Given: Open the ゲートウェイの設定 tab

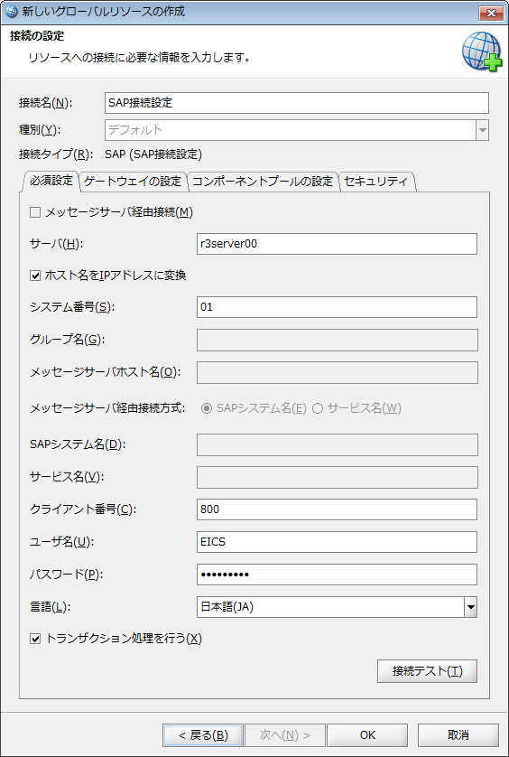Looking at the screenshot, I should tap(133, 182).
